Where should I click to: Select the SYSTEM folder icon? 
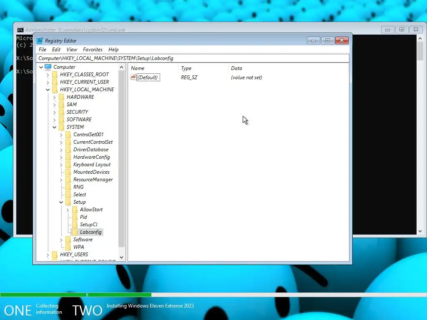tap(62, 127)
